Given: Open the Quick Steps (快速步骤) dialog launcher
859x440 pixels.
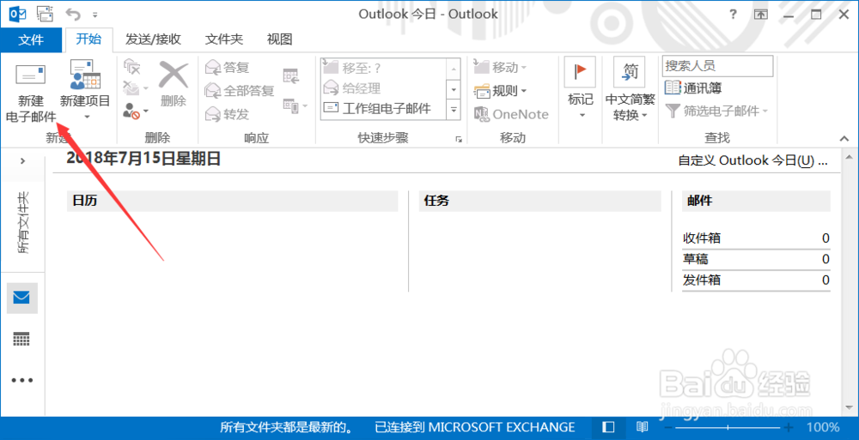Looking at the screenshot, I should (x=459, y=140).
